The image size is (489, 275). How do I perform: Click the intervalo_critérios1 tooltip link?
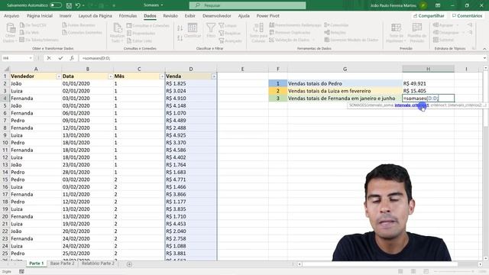click(x=412, y=105)
